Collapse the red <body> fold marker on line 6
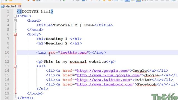This screenshot has height=100, width=178. pyautogui.click(x=15, y=34)
